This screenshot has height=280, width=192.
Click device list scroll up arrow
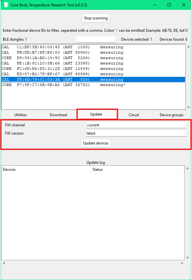coord(189,47)
